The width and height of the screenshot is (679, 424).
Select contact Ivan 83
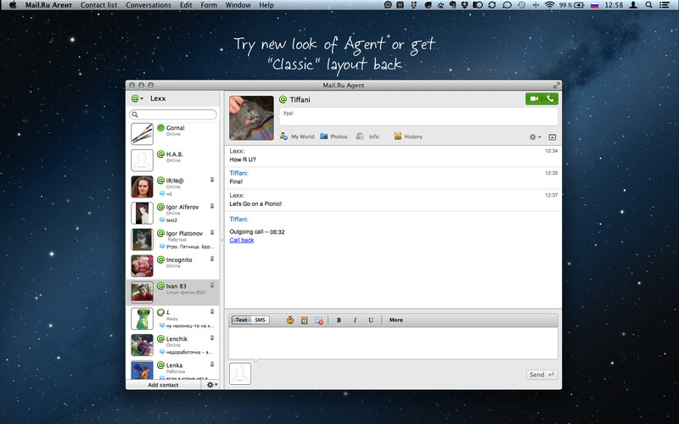(173, 292)
